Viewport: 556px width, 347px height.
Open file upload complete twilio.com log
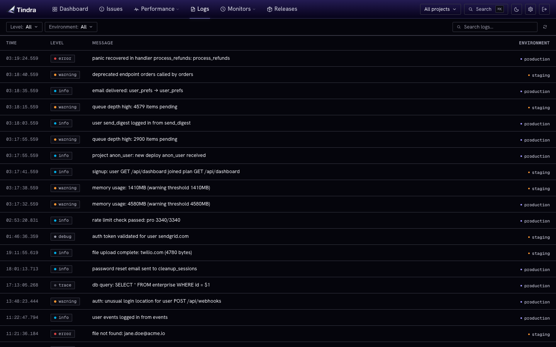[142, 253]
